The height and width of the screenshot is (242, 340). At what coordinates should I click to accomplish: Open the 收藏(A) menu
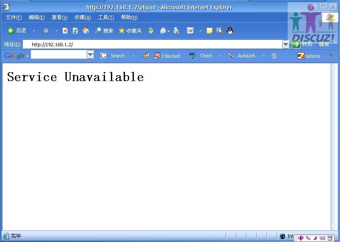[82, 17]
